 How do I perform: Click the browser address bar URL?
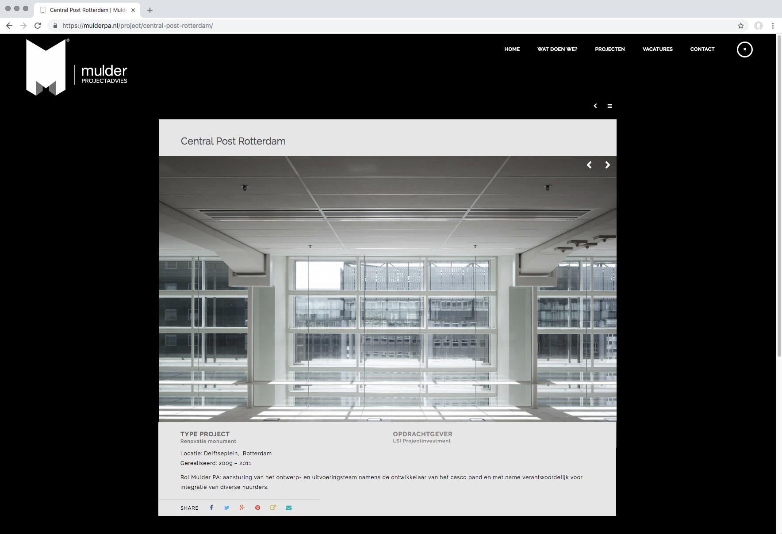tap(138, 26)
